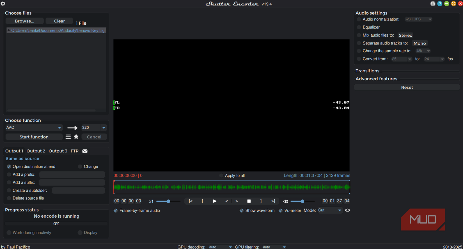This screenshot has height=249, width=463.
Task: Switch to the Output 2 tab
Action: pyautogui.click(x=36, y=151)
